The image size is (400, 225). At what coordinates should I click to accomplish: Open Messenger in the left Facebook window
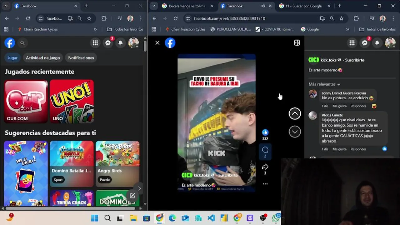point(108,43)
